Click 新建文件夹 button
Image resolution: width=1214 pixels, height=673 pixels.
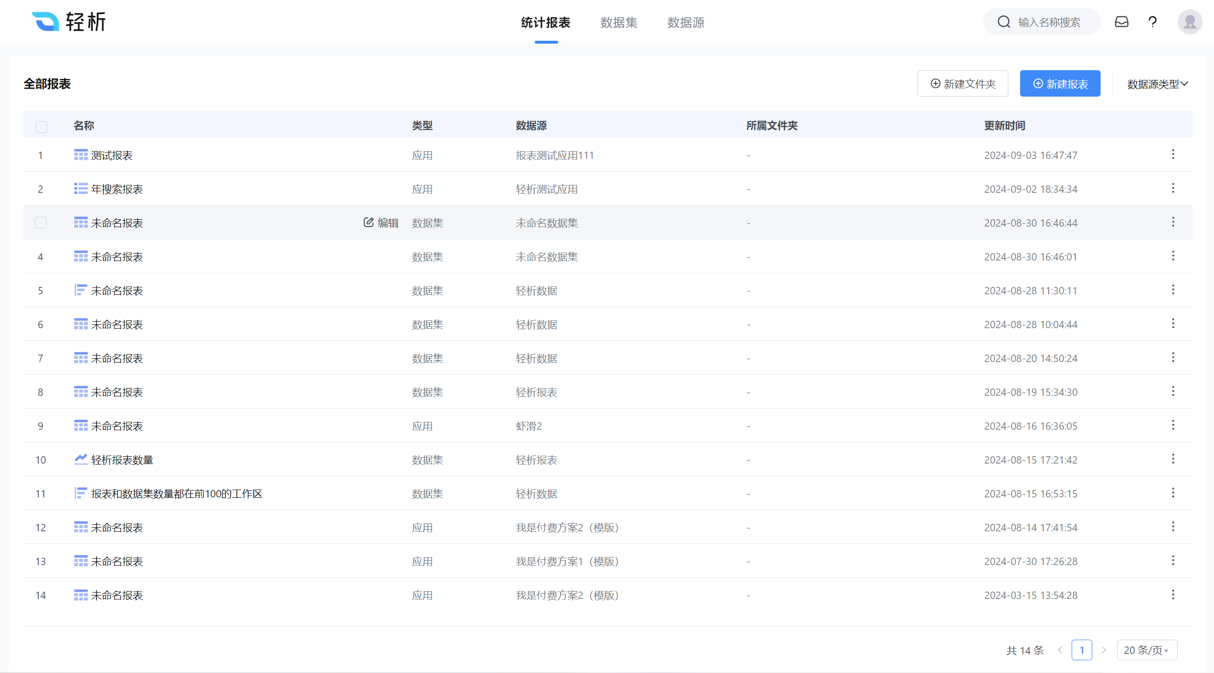pyautogui.click(x=963, y=83)
